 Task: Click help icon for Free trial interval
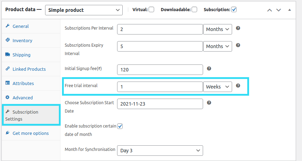(238, 86)
